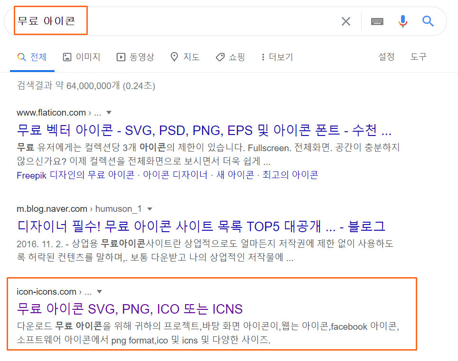Open the 도구 search tools
This screenshot has width=458, height=361.
pyautogui.click(x=418, y=56)
